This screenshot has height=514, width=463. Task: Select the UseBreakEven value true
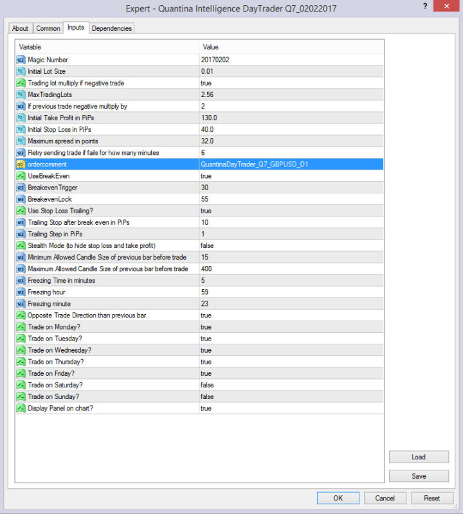(206, 176)
